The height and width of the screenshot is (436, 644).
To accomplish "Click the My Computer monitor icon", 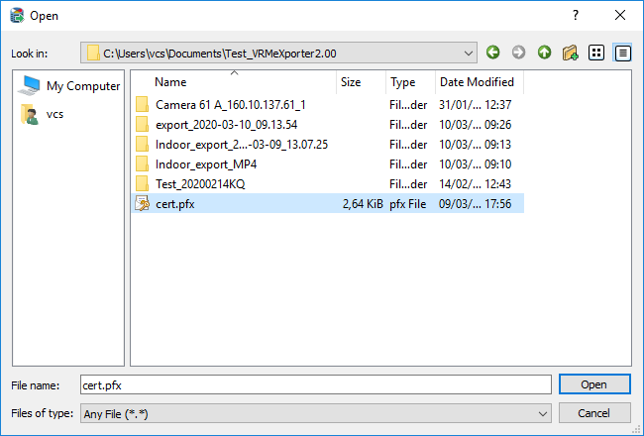I will (x=30, y=85).
